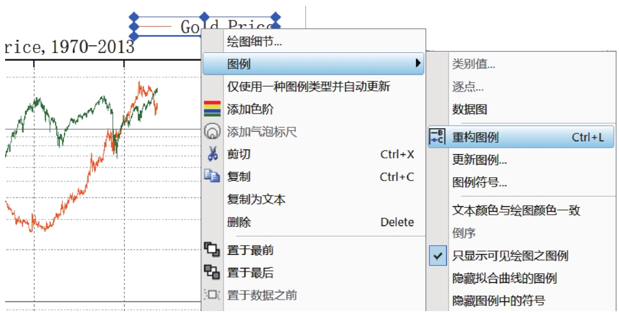619x313 pixels.
Task: Choose 删除 Delete menu entry
Action: click(x=314, y=222)
